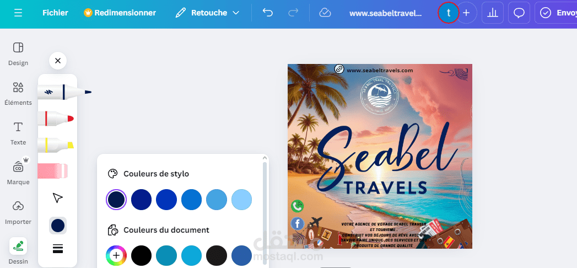Open the 't' user avatar
The image size is (577, 268).
click(448, 13)
